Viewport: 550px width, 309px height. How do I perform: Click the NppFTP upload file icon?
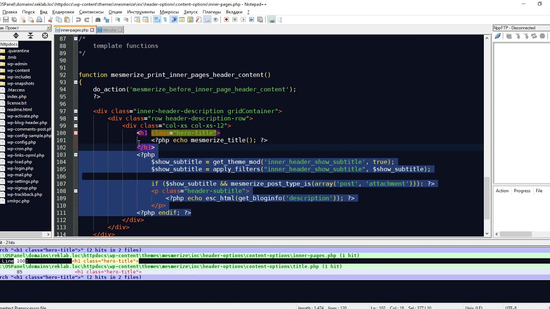click(x=526, y=36)
